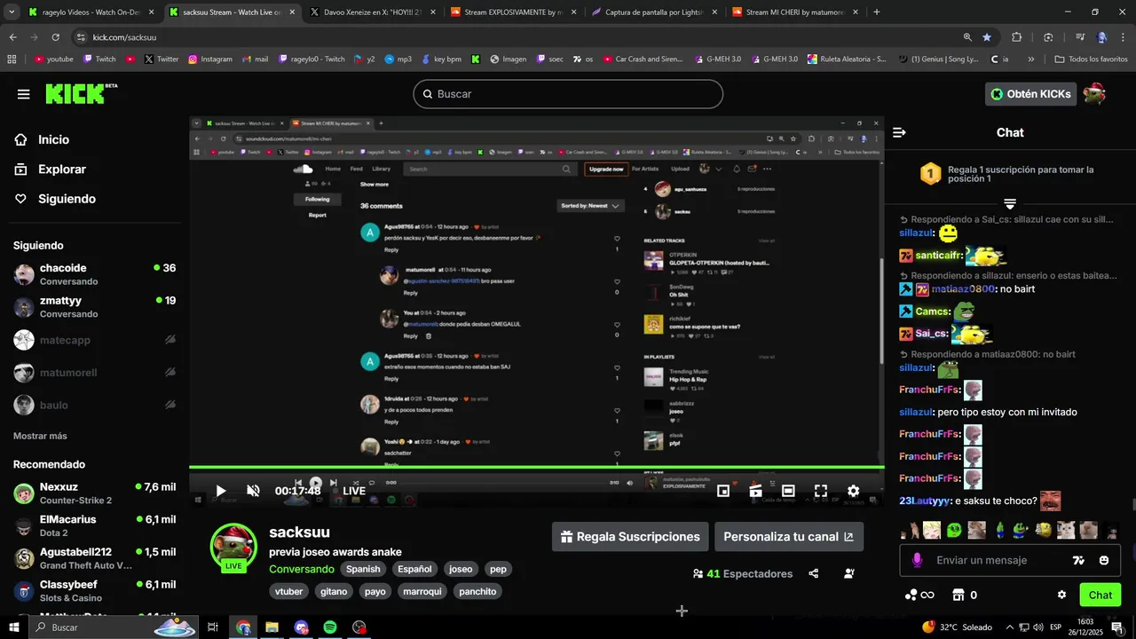The height and width of the screenshot is (639, 1136).
Task: Unmute the stream audio
Action: tap(253, 491)
